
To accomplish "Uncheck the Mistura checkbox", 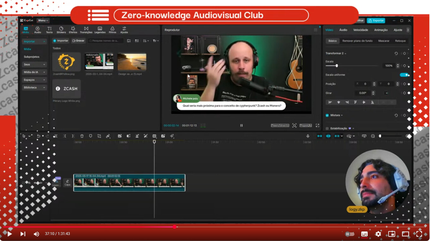I will 327,115.
